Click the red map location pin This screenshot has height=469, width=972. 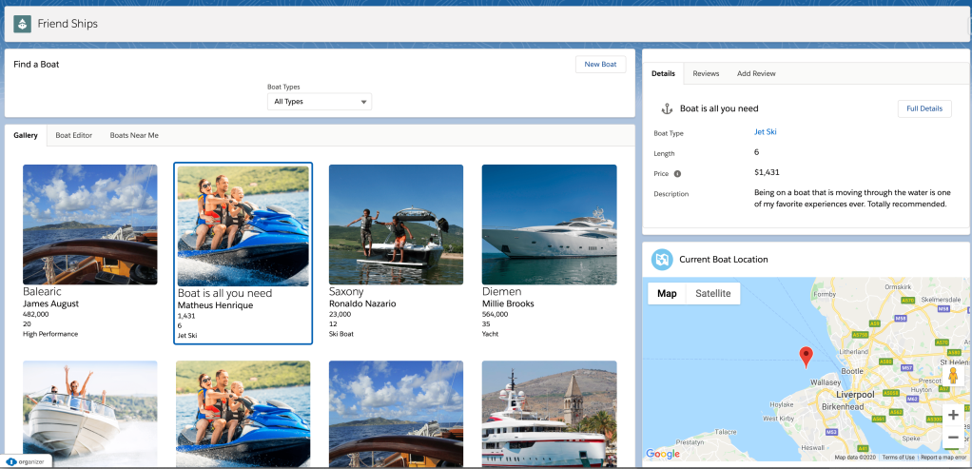click(807, 357)
